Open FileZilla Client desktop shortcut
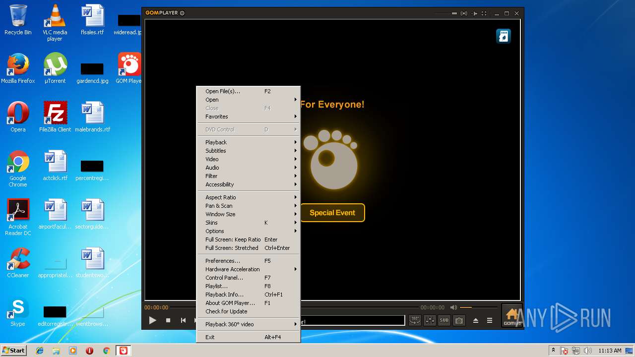The width and height of the screenshot is (635, 357). 55,117
